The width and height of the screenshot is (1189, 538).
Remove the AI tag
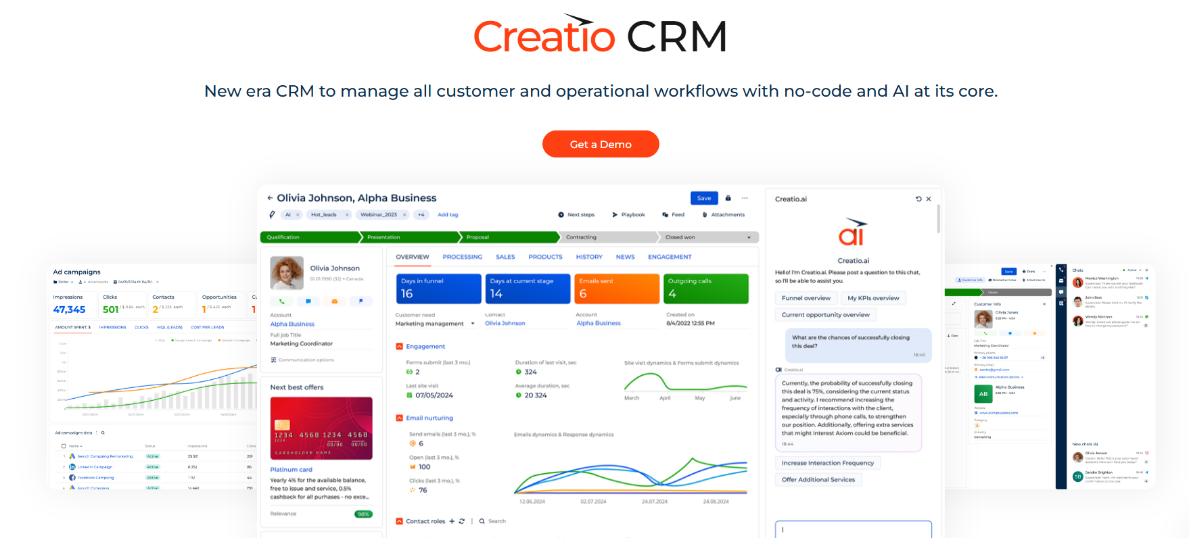(298, 215)
